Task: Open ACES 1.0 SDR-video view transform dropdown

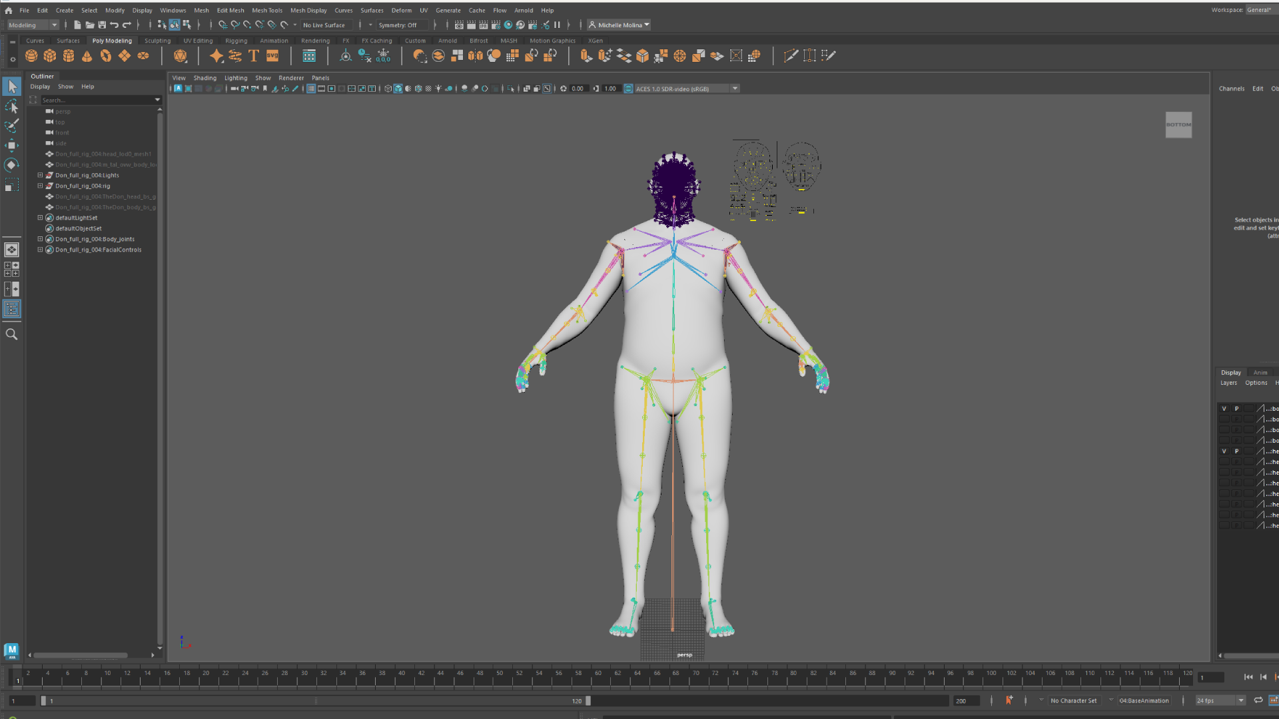Action: pyautogui.click(x=686, y=89)
